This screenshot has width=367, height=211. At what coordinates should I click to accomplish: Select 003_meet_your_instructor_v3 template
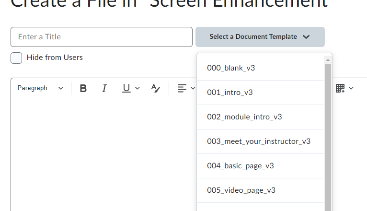[x=259, y=141]
